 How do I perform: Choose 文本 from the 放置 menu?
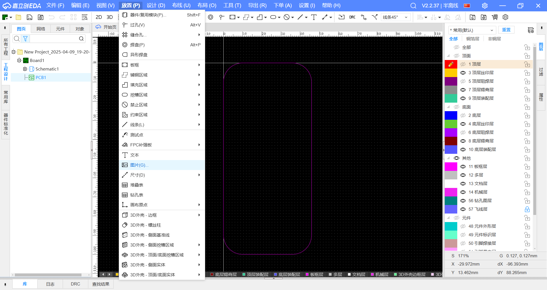[162, 155]
